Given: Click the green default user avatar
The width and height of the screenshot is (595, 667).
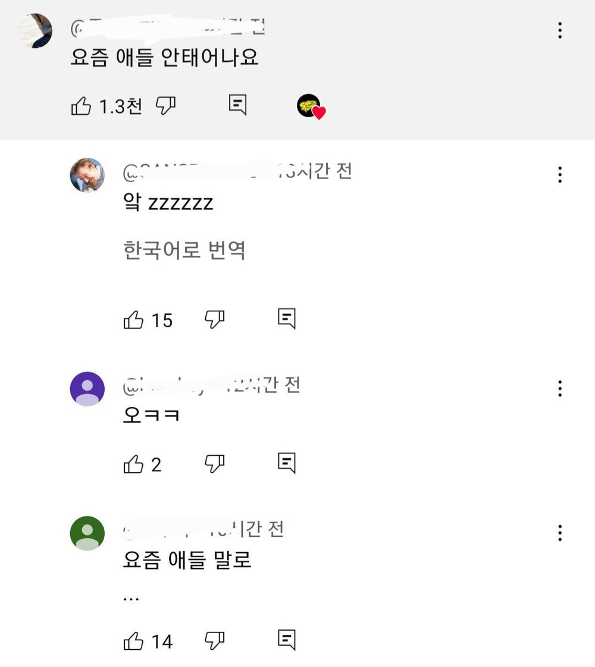Looking at the screenshot, I should (87, 533).
